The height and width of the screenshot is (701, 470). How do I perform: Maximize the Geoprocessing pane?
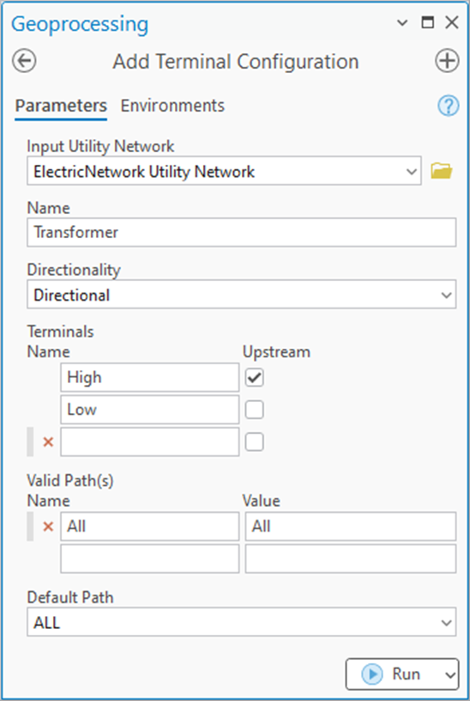[x=428, y=22]
